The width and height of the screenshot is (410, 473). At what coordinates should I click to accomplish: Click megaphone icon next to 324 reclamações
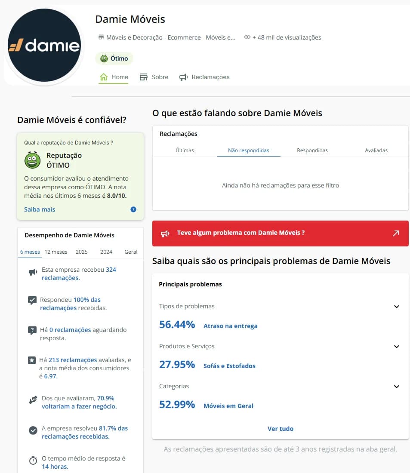tap(33, 272)
